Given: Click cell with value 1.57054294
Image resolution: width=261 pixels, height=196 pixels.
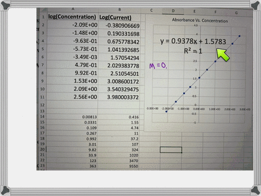Looking at the screenshot, I should (120, 58).
